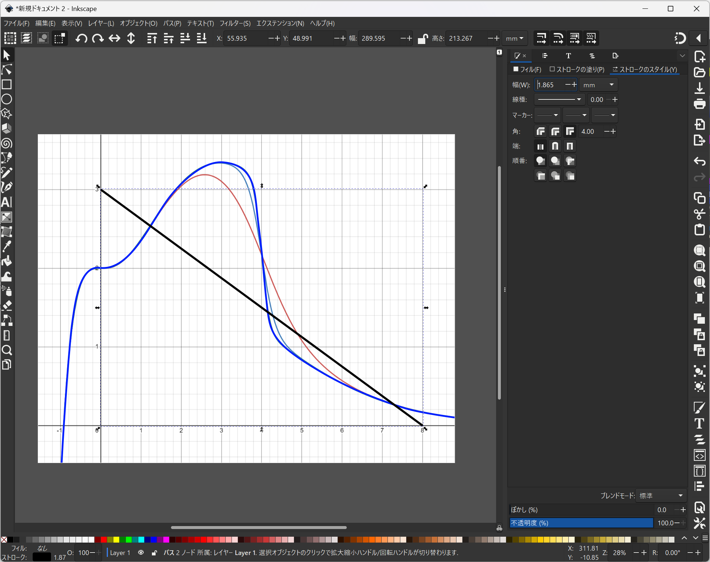The width and height of the screenshot is (710, 562).
Task: Select the Node editing tool
Action: point(7,70)
